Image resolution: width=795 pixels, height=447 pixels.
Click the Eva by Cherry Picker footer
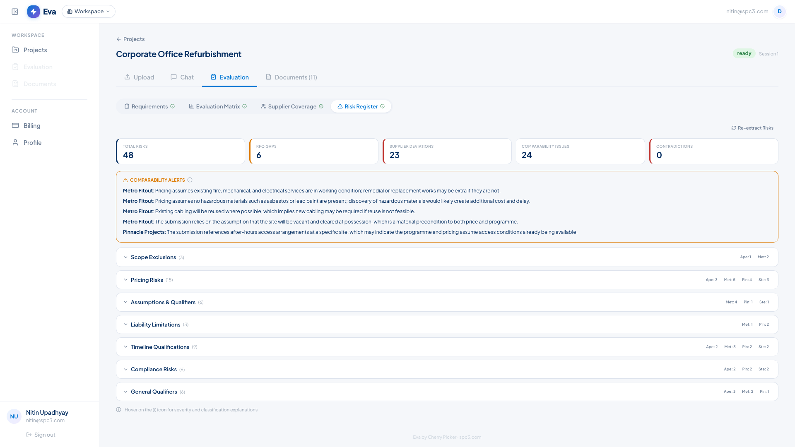click(x=447, y=437)
